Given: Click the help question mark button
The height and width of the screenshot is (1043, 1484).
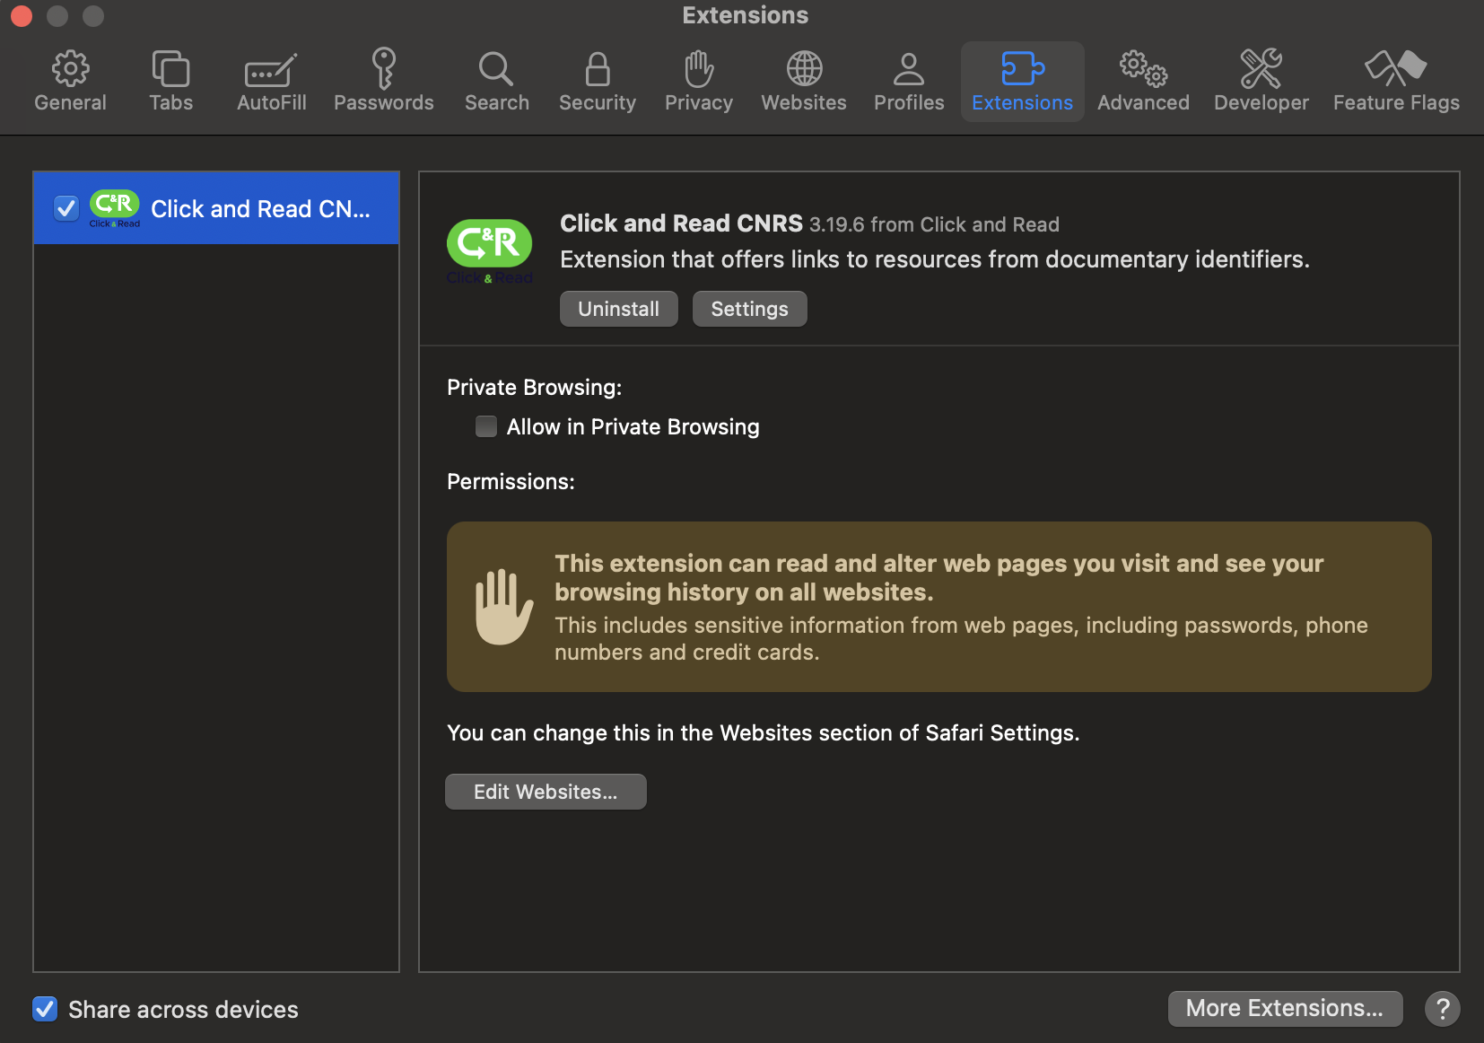Looking at the screenshot, I should click(1443, 1009).
